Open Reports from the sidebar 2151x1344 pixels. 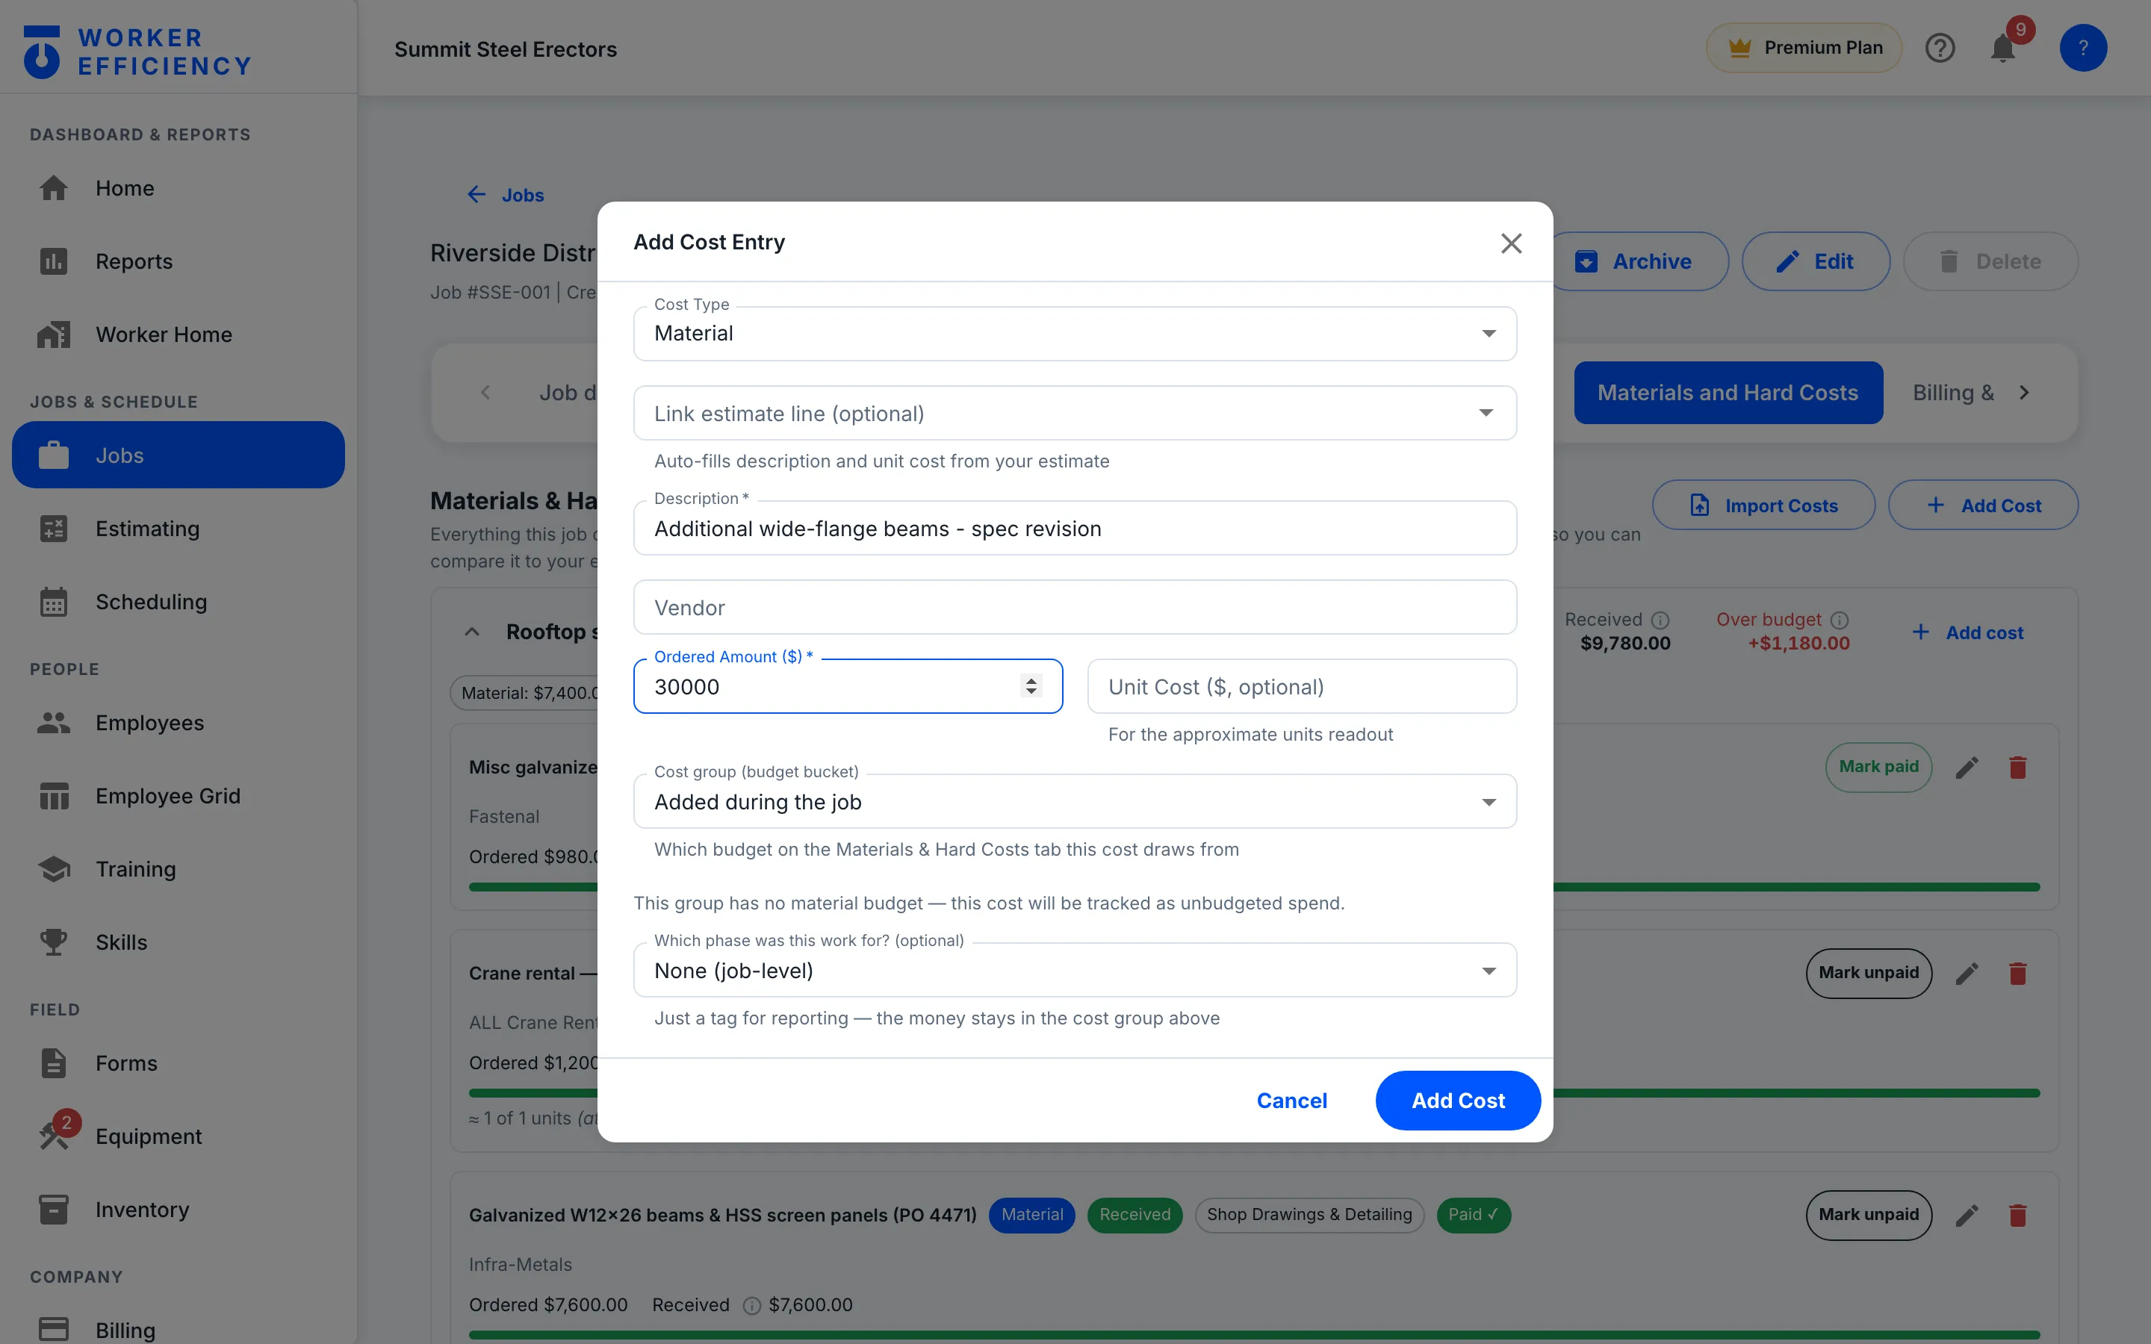point(178,261)
